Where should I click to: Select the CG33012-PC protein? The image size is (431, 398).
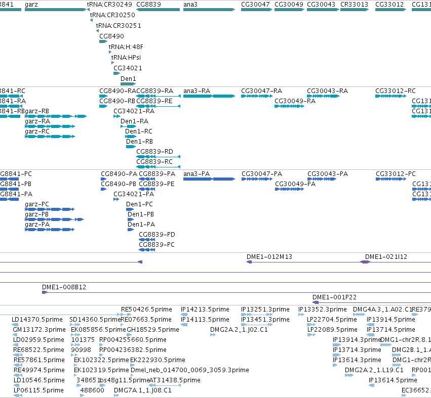pos(391,179)
